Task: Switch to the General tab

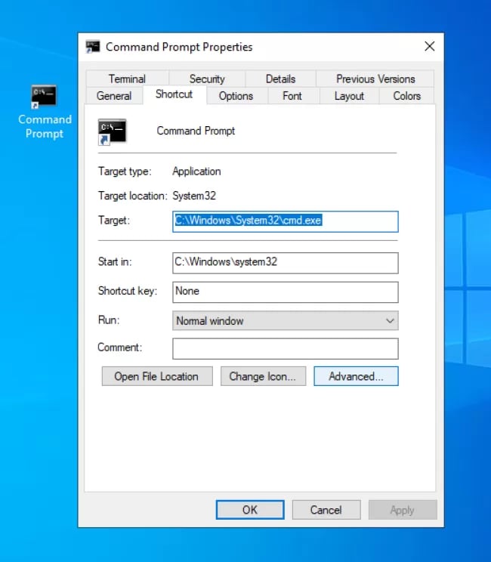Action: click(x=114, y=96)
